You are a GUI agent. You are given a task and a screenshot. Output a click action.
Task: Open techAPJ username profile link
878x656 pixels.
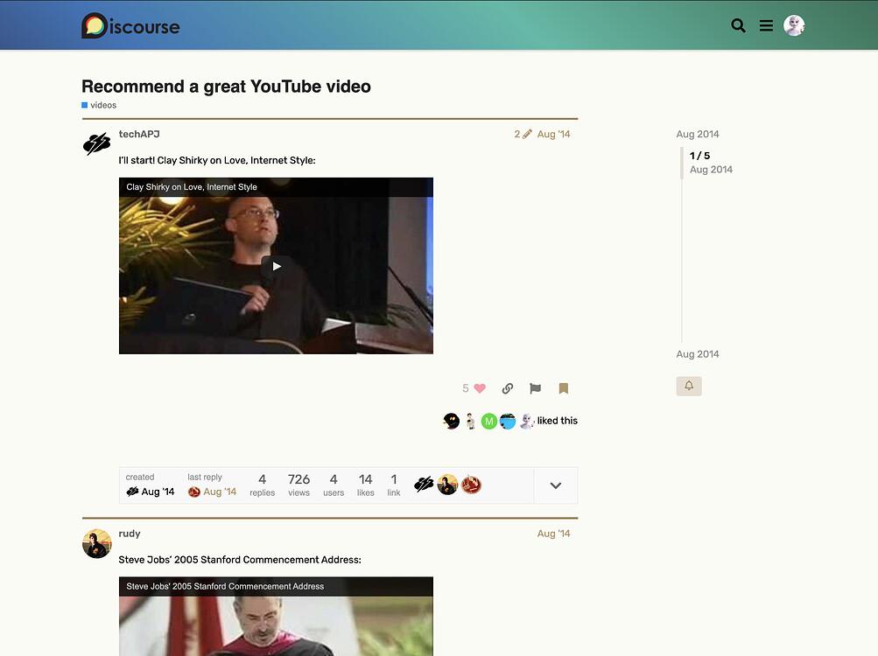[139, 134]
